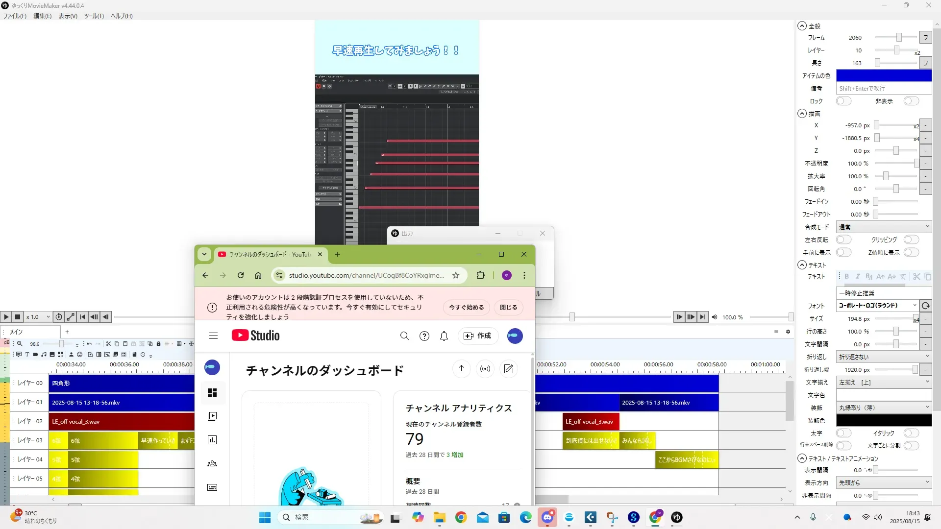This screenshot has height=529, width=941.
Task: Click the YouTube Studio notifications bell
Action: click(444, 336)
